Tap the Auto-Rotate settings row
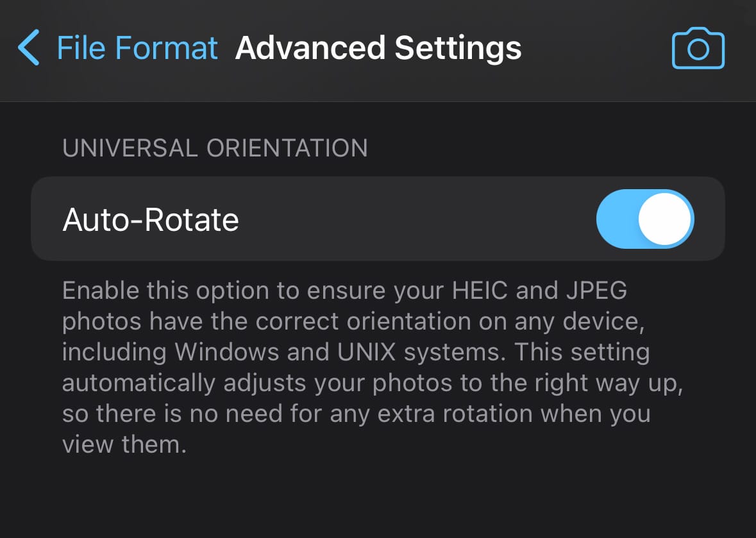Image resolution: width=756 pixels, height=538 pixels. pyautogui.click(x=378, y=219)
